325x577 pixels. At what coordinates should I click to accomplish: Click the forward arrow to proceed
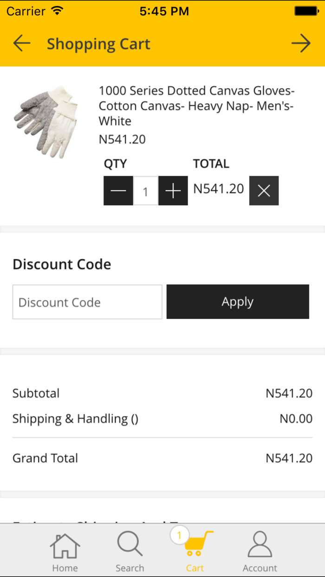tap(301, 43)
